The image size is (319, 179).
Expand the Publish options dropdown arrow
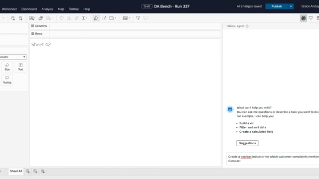pos(291,6)
